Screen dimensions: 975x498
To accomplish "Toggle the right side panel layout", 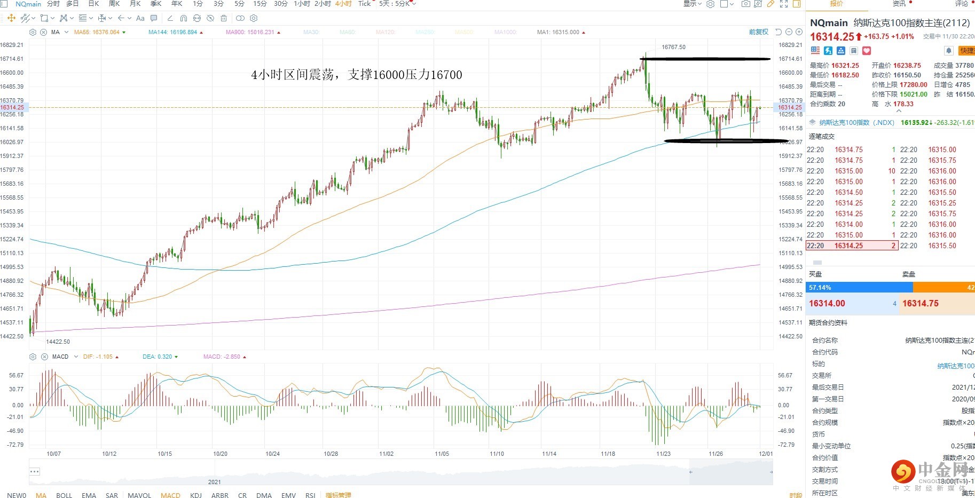I will point(797,4).
